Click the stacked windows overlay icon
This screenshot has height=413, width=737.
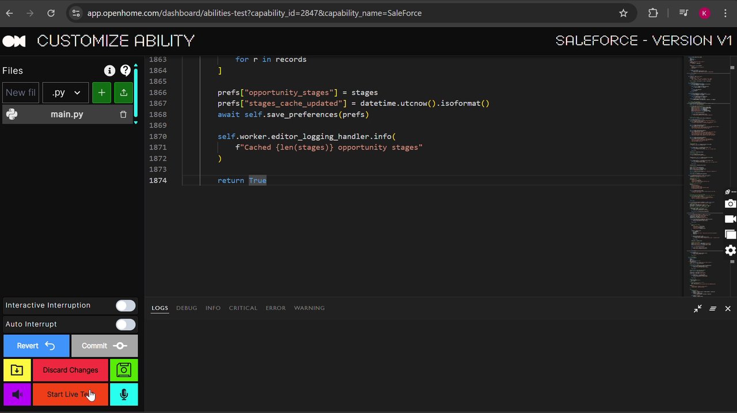(x=730, y=234)
